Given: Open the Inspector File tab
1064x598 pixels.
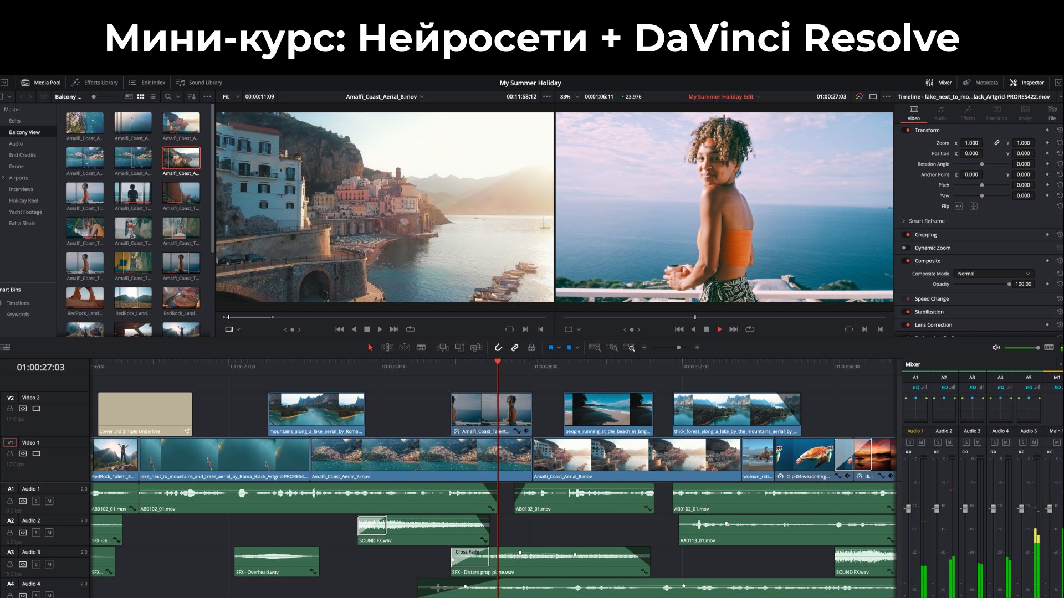Looking at the screenshot, I should point(1052,113).
